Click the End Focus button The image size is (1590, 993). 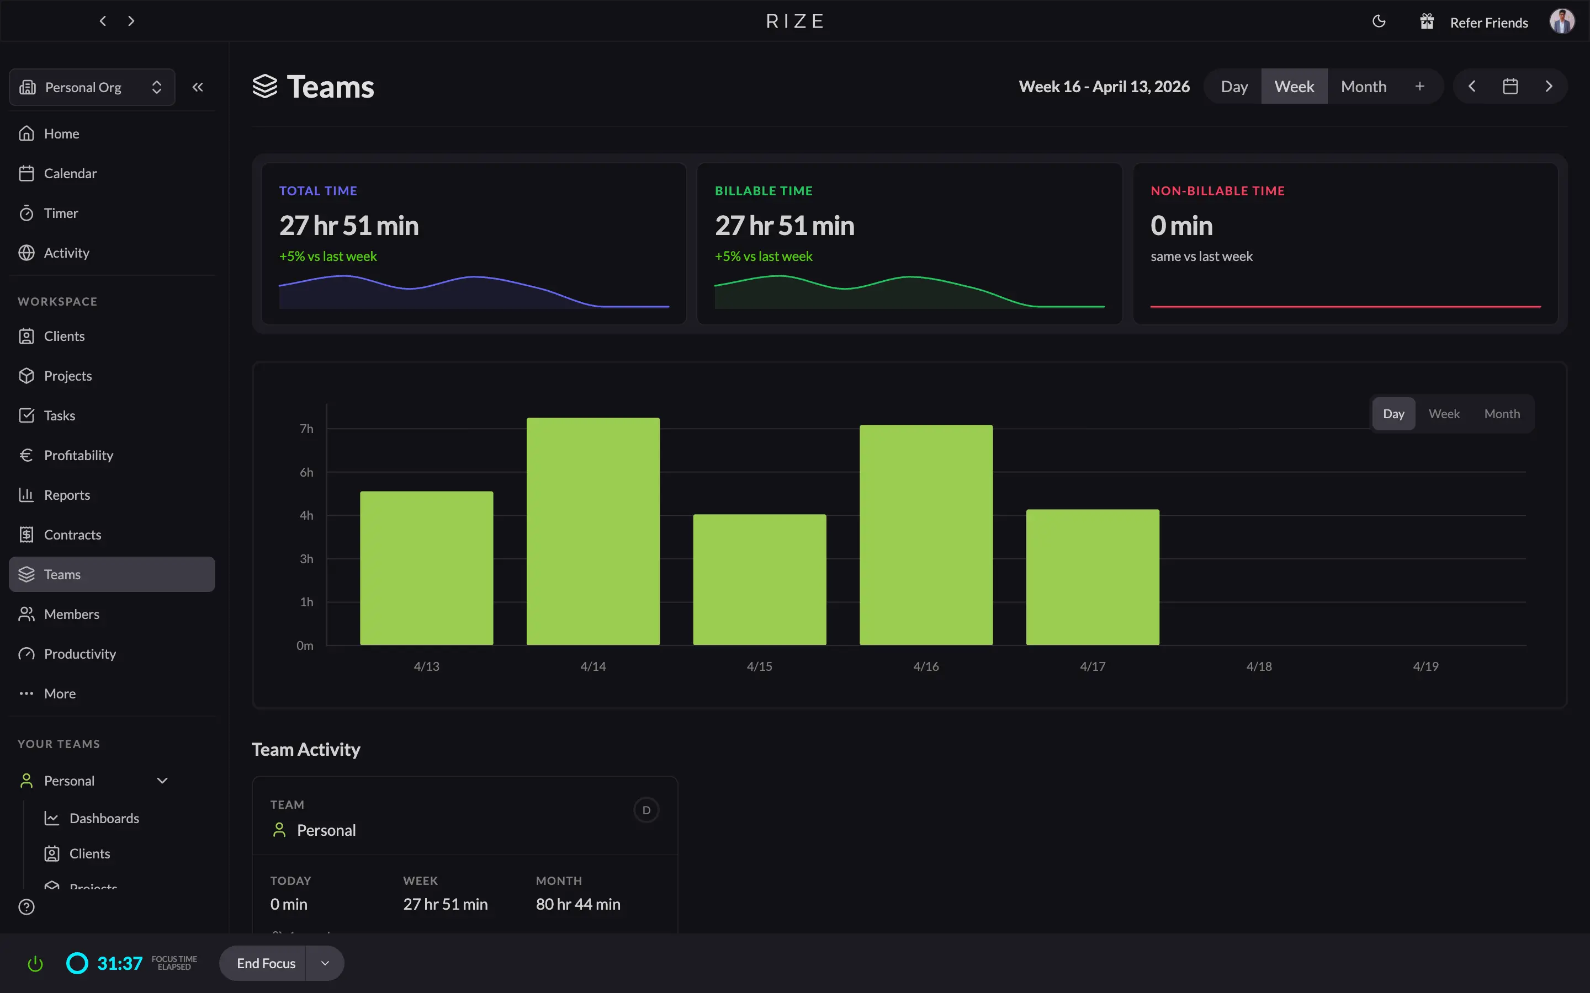pos(266,963)
